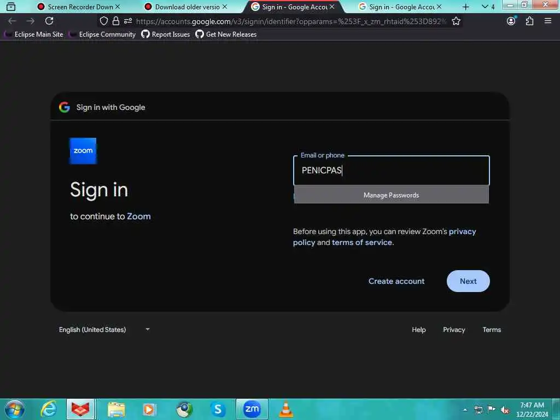Image resolution: width=560 pixels, height=420 pixels.
Task: Click Create account
Action: pos(396,281)
